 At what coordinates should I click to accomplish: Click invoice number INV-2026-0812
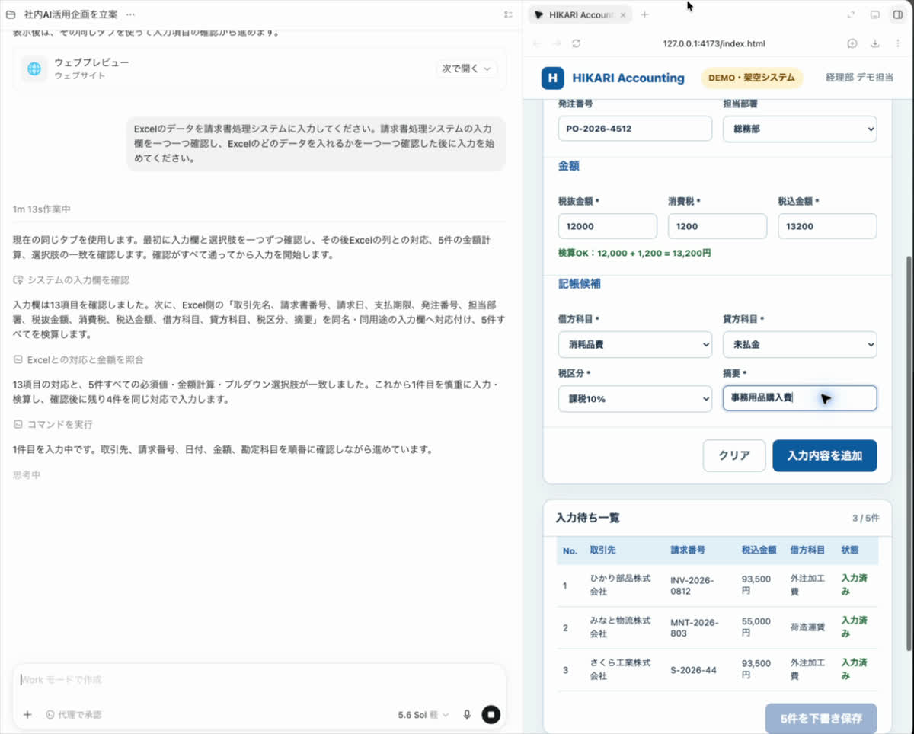(692, 585)
